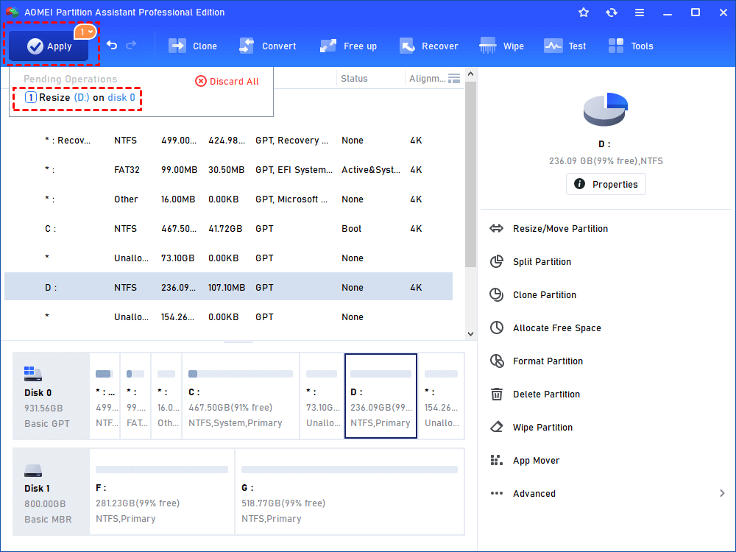736x552 pixels.
Task: Select the Recovery partition row
Action: (x=229, y=141)
